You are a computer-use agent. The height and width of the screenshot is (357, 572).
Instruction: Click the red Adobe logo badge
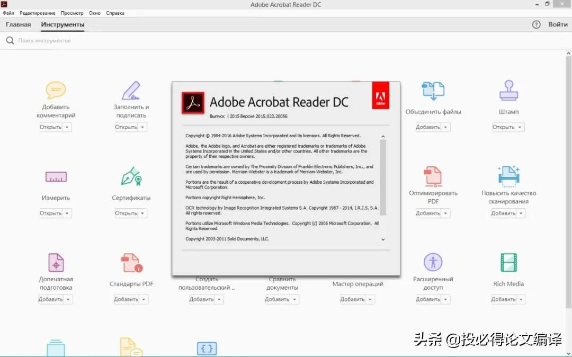coord(380,95)
